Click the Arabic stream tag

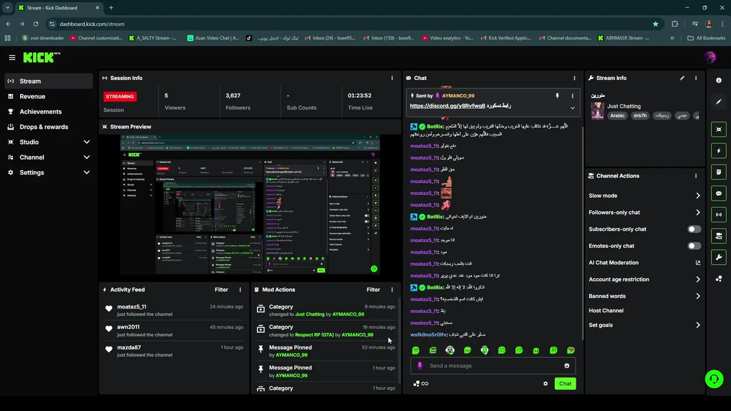[x=617, y=116]
